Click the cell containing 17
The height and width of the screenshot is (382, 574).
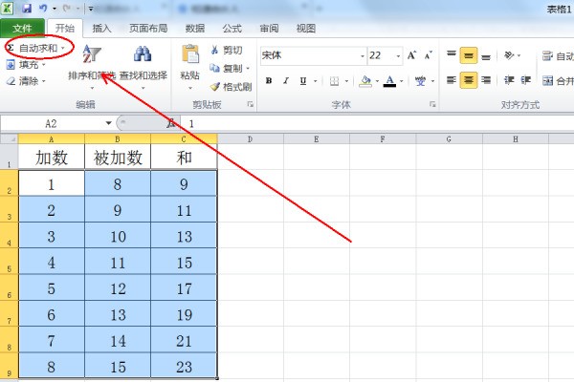click(184, 288)
